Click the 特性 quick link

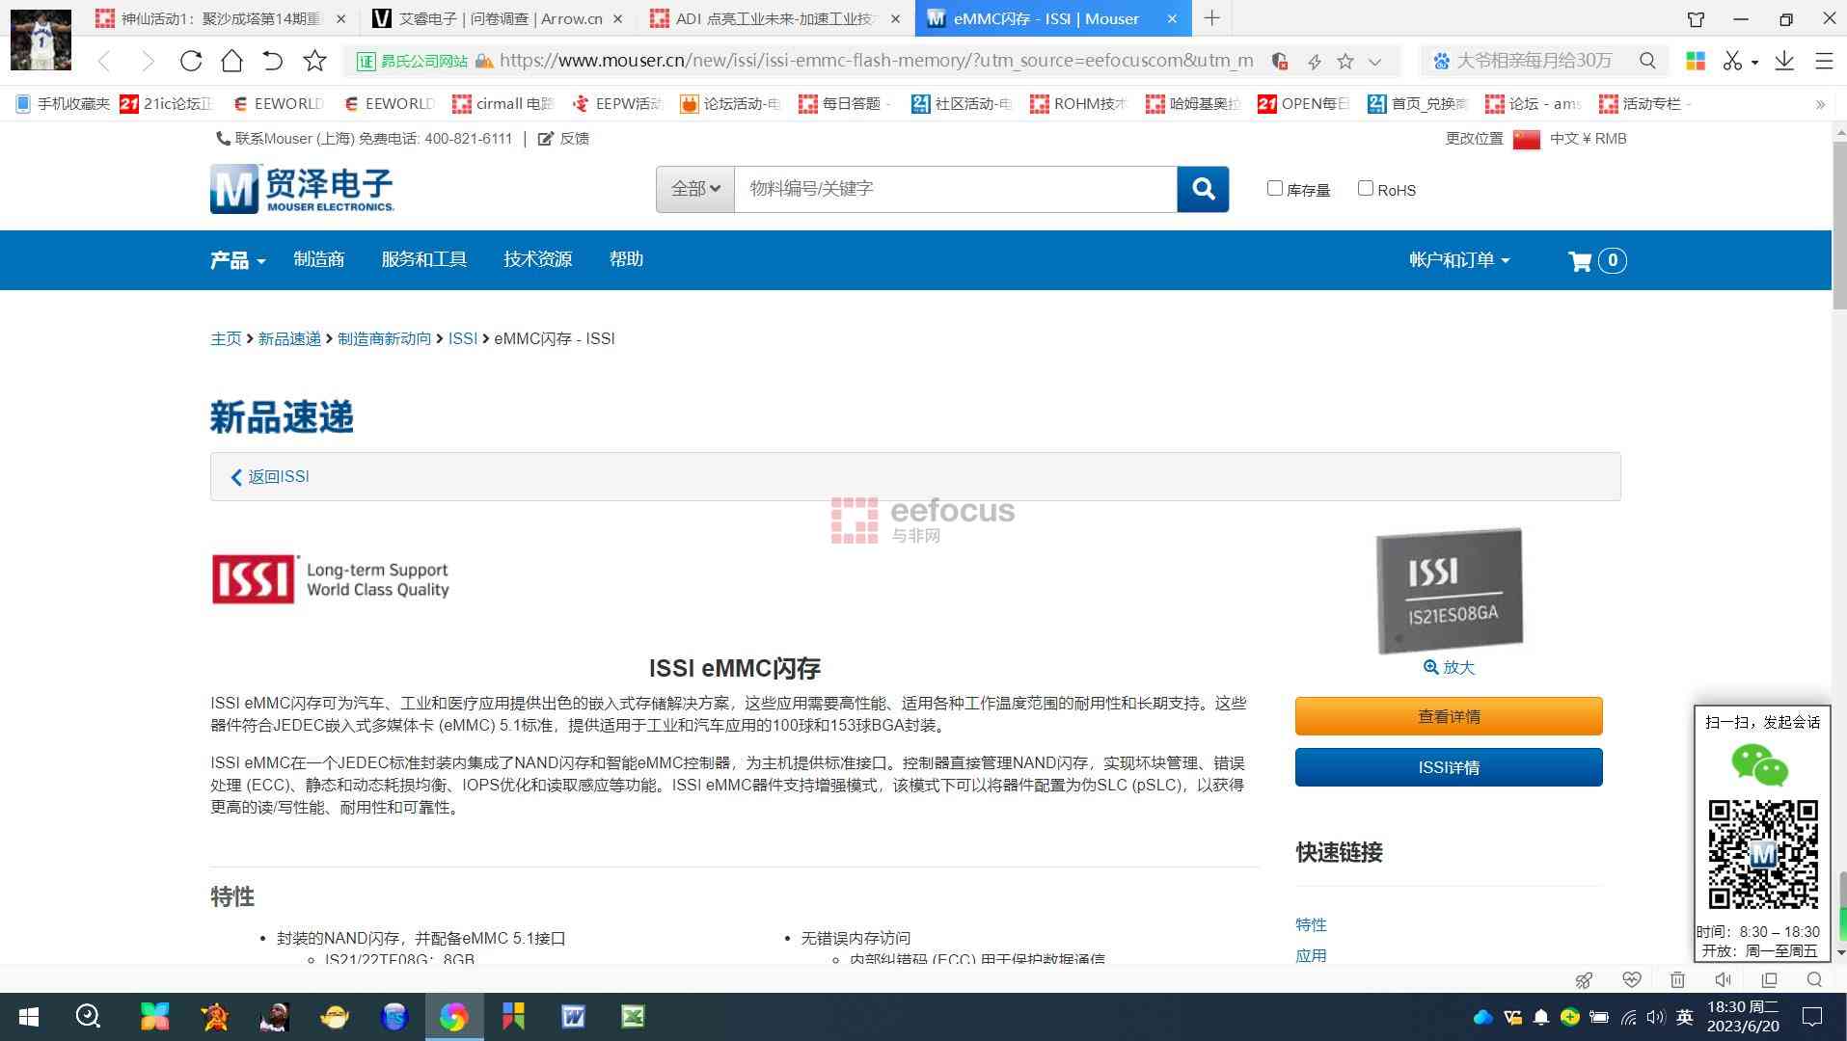[x=1311, y=924]
